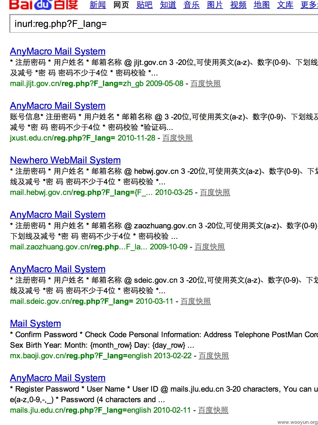The width and height of the screenshot is (318, 425).
Task: Open the 贴吧 (Tieba) tab
Action: coord(145,5)
